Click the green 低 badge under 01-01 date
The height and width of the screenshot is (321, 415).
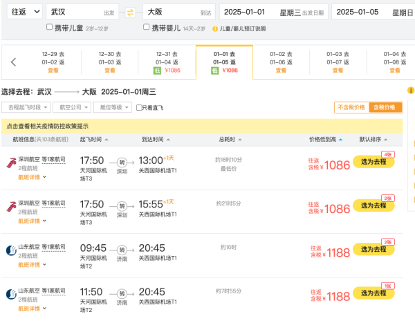214,71
